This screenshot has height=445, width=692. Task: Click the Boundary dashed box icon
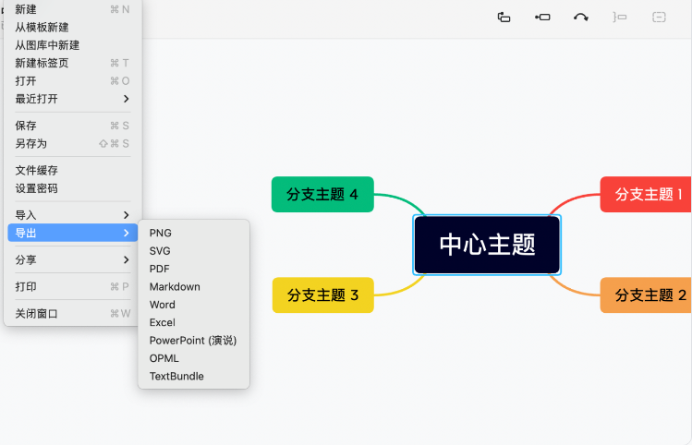point(659,18)
